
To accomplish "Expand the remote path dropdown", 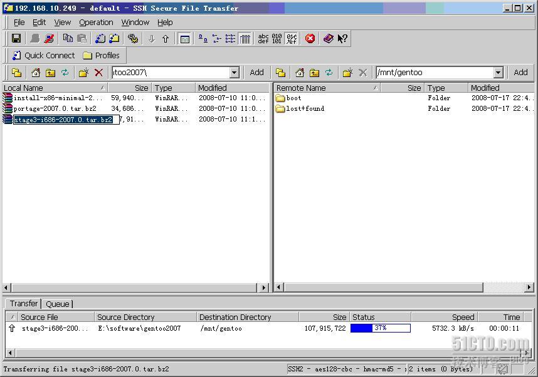I will (x=498, y=73).
